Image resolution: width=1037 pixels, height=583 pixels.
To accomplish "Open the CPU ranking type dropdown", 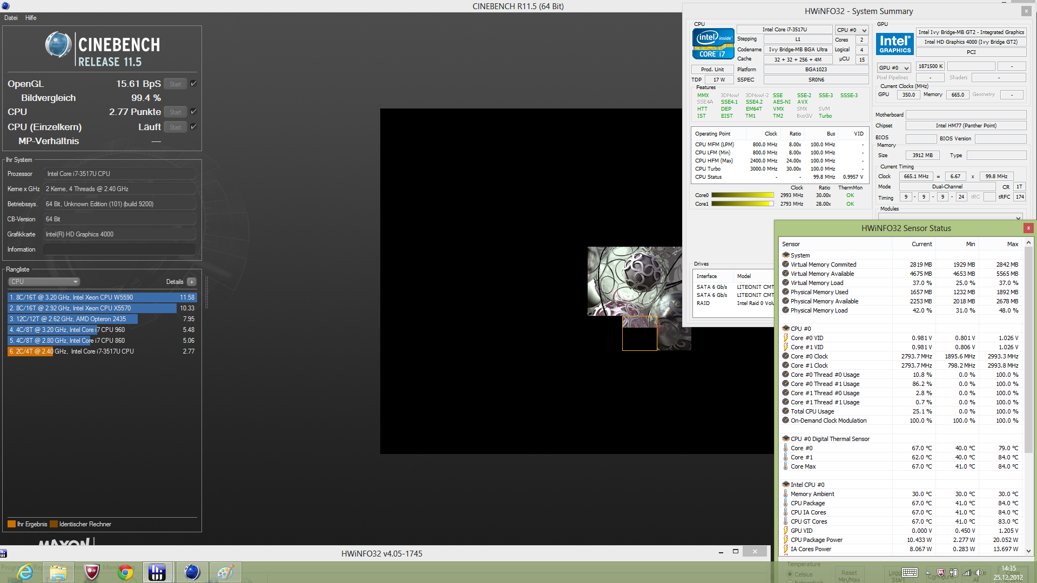I will click(44, 282).
